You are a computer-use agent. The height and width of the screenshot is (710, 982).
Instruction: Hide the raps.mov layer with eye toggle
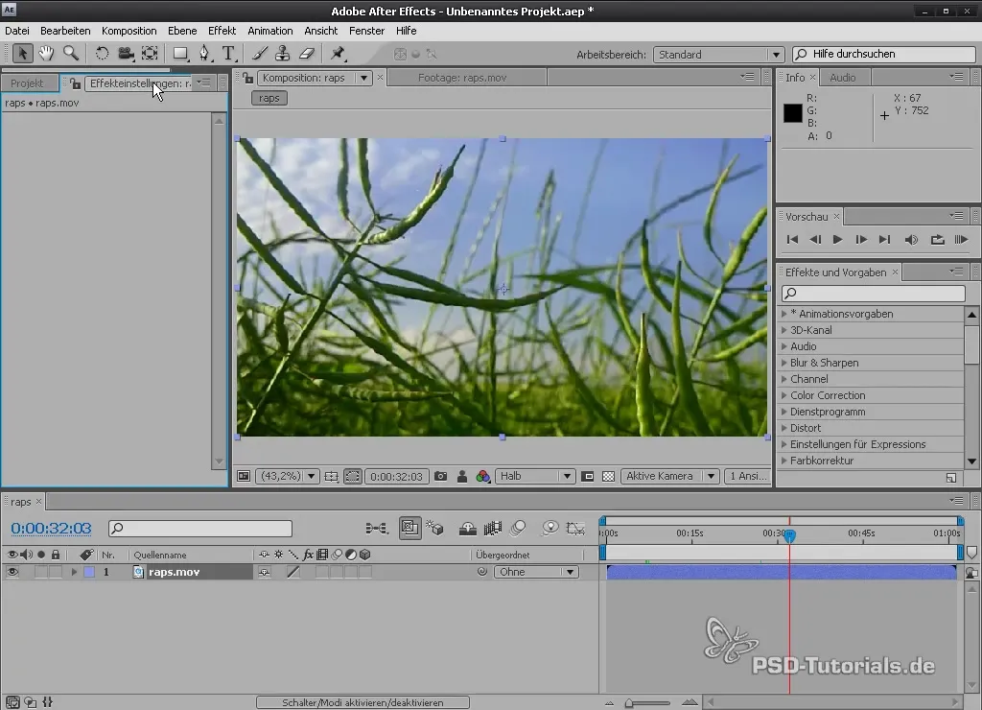click(x=12, y=572)
